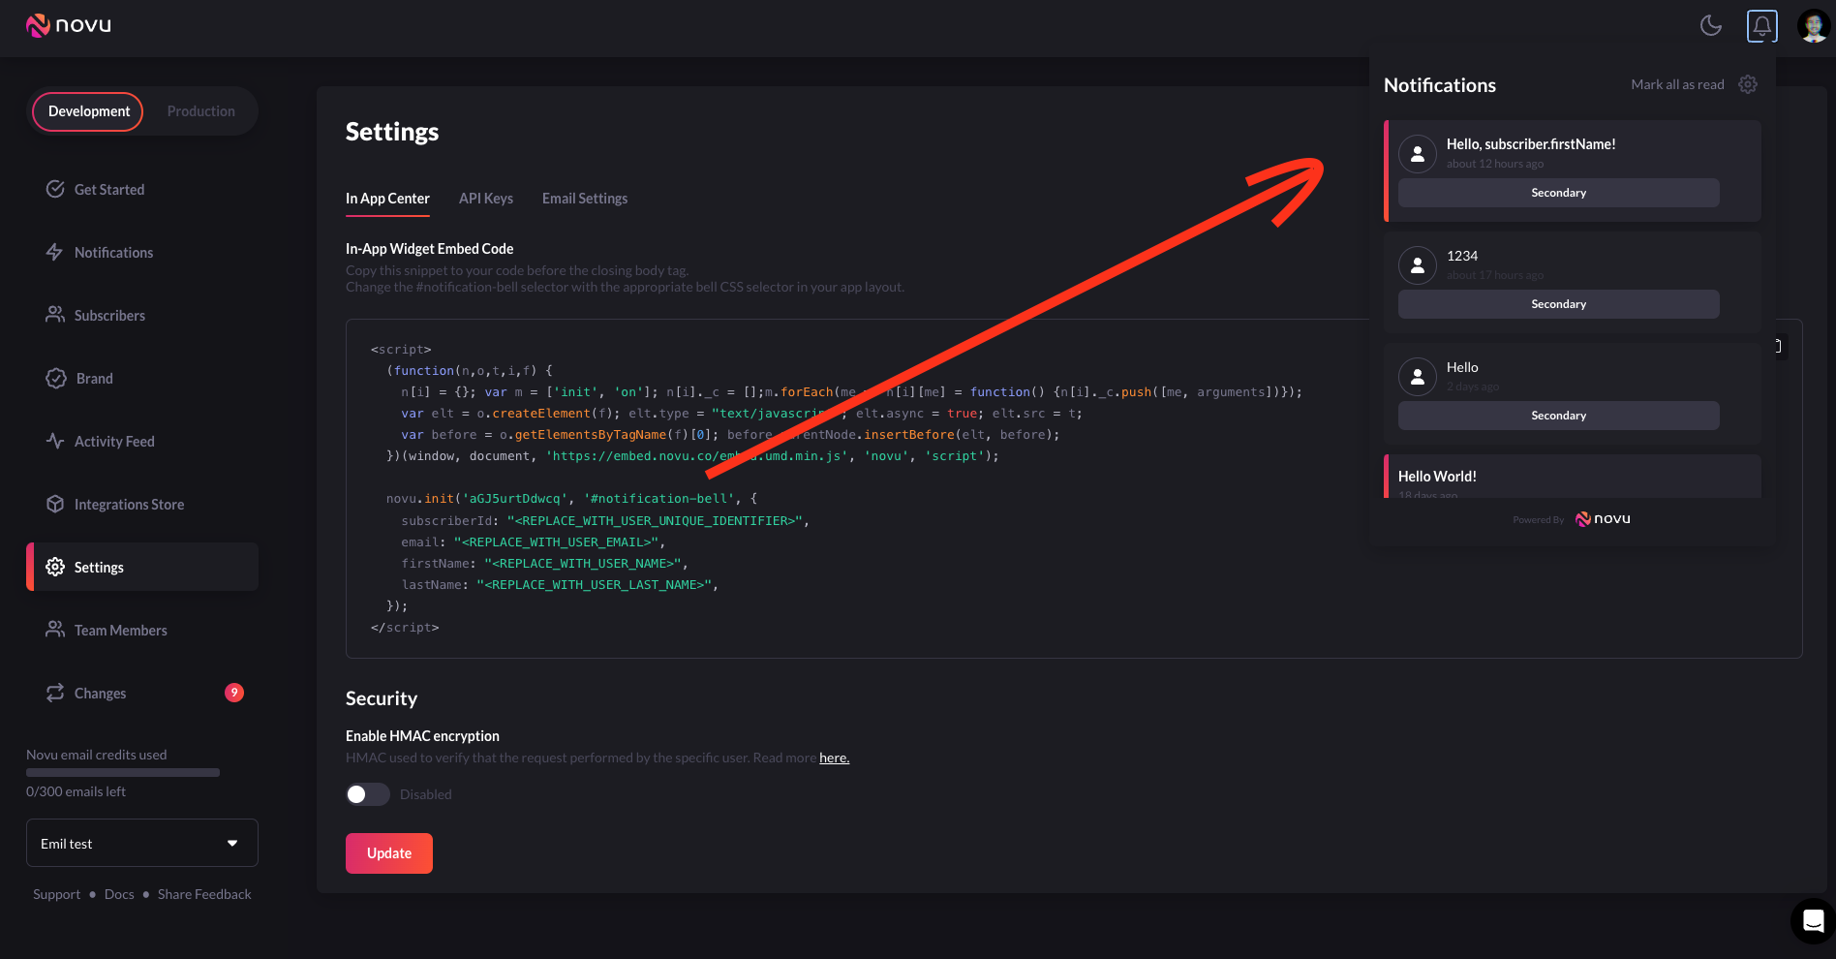Select the Development environment
Screen dimensions: 1836x959
pyautogui.click(x=88, y=111)
